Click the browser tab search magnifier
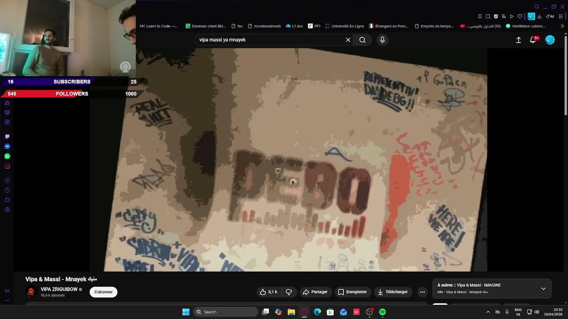This screenshot has width=568, height=319. [x=536, y=7]
